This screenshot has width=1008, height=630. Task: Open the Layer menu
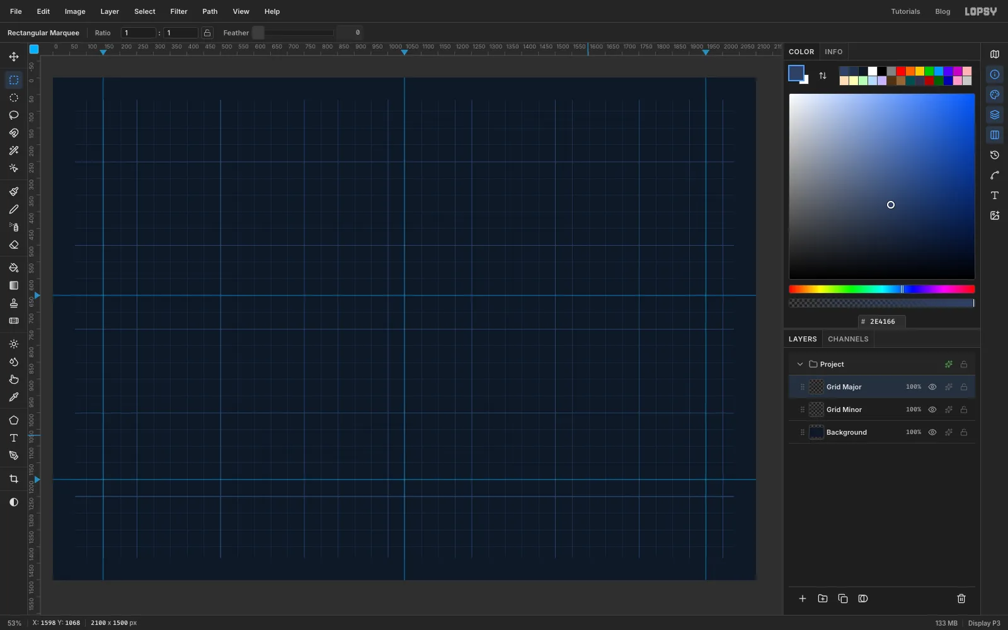(110, 11)
